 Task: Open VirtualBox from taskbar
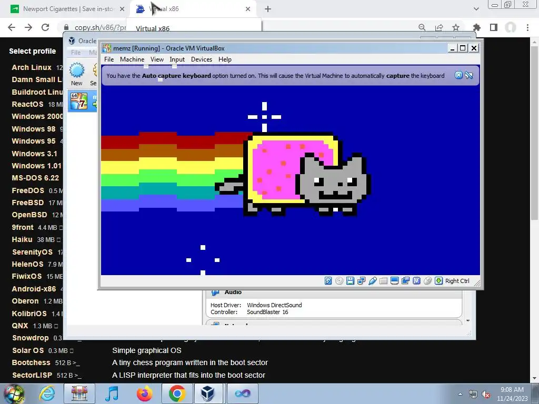207,393
